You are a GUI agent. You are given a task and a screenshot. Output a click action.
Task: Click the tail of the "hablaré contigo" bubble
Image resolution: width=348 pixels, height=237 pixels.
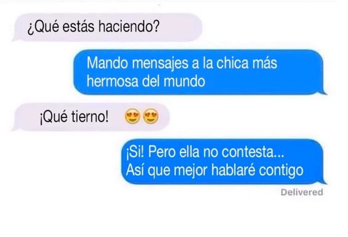pos(324,182)
